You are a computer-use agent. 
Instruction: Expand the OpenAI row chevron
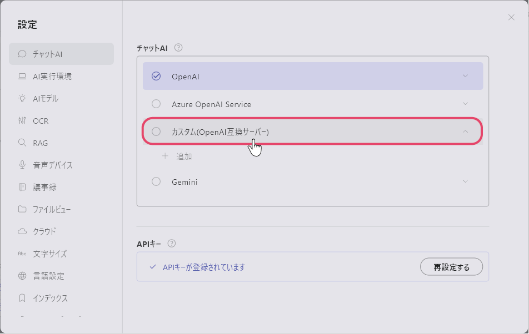tap(465, 76)
